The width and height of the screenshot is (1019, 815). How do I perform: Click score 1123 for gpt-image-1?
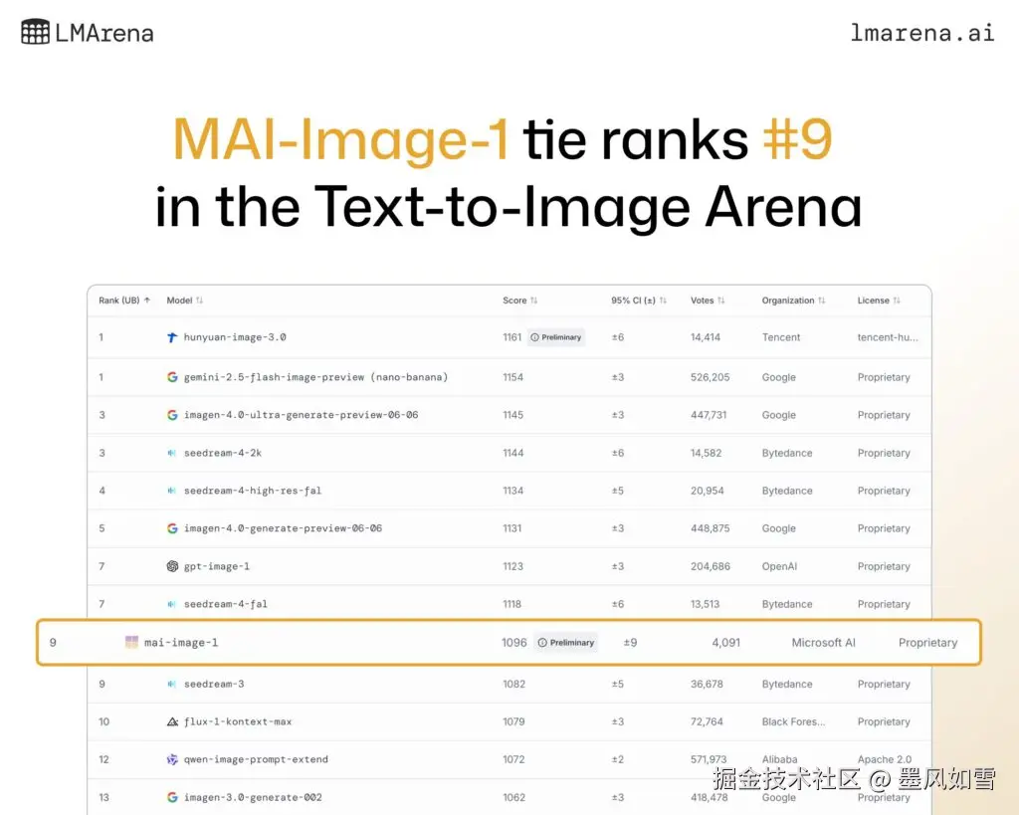(512, 566)
